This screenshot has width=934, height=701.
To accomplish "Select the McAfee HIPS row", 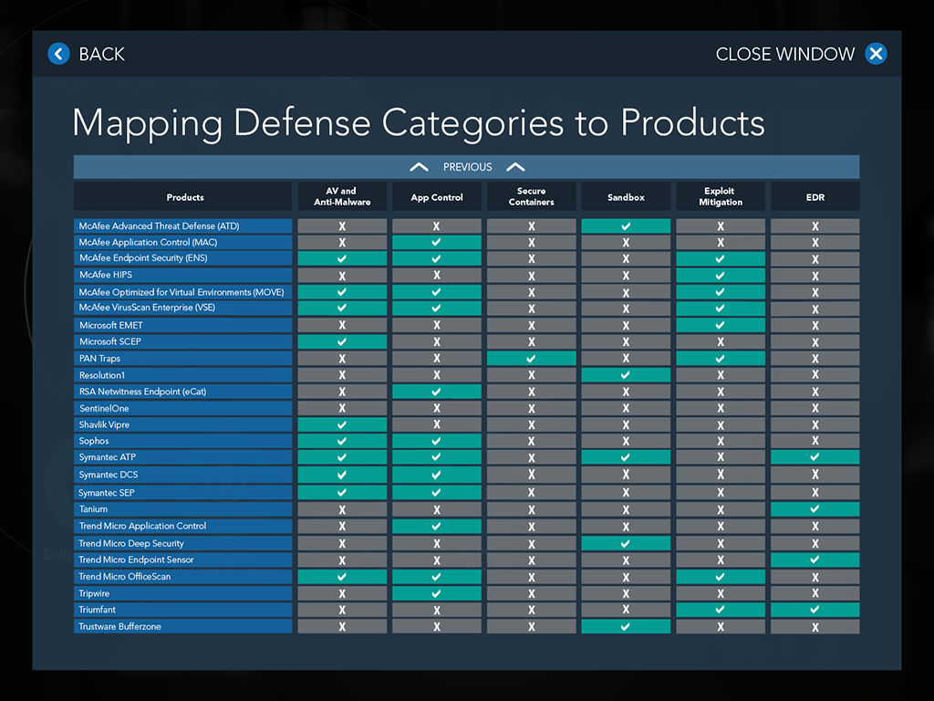I will pyautogui.click(x=182, y=275).
